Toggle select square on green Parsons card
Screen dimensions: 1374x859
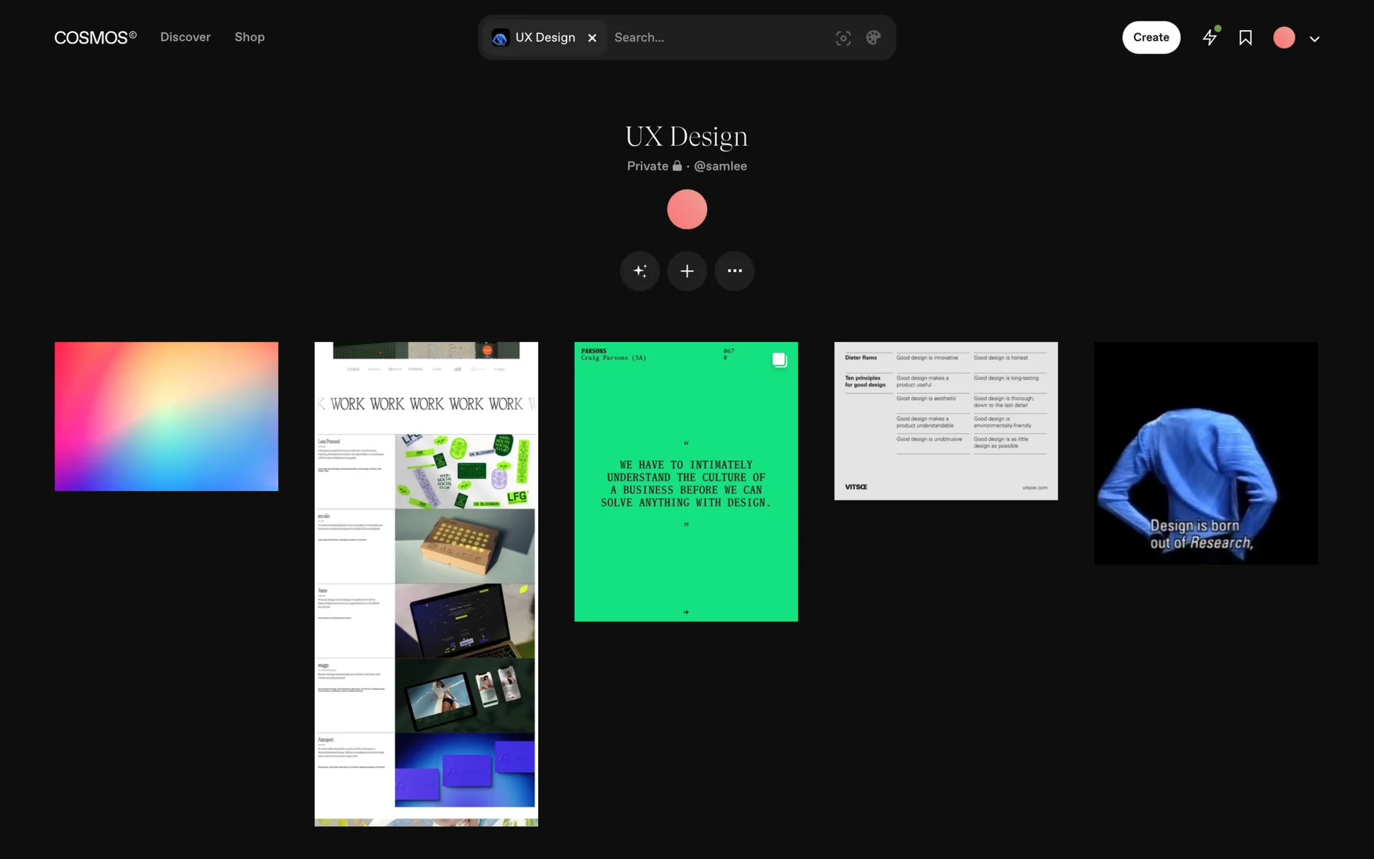pyautogui.click(x=779, y=360)
